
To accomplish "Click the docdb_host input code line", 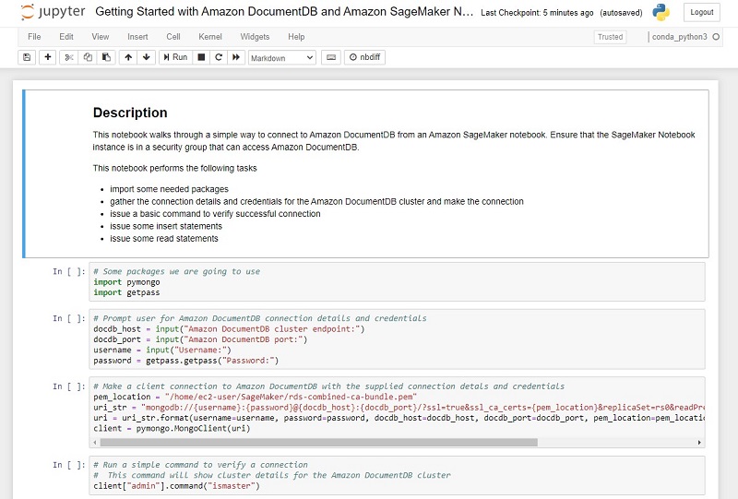I will (x=229, y=329).
